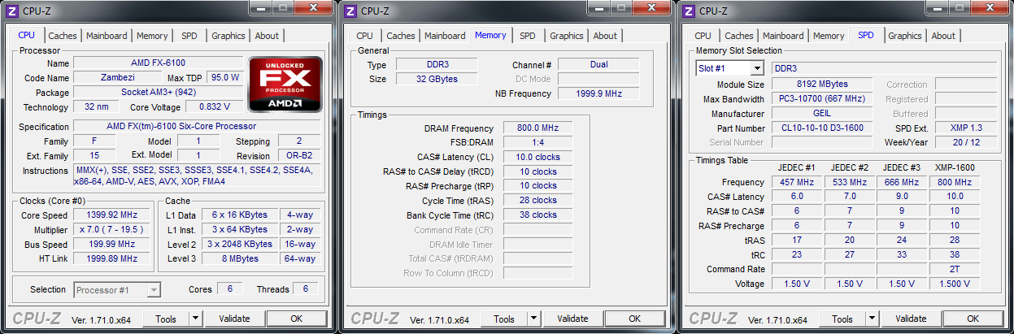Click the 199.99 MHz bus speed value

111,245
